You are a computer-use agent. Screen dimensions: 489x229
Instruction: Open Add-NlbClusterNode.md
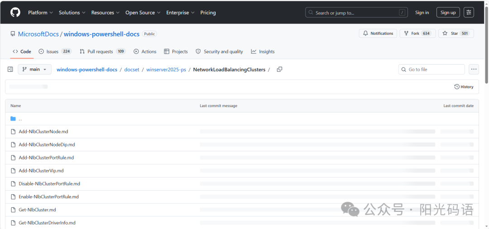(x=43, y=131)
